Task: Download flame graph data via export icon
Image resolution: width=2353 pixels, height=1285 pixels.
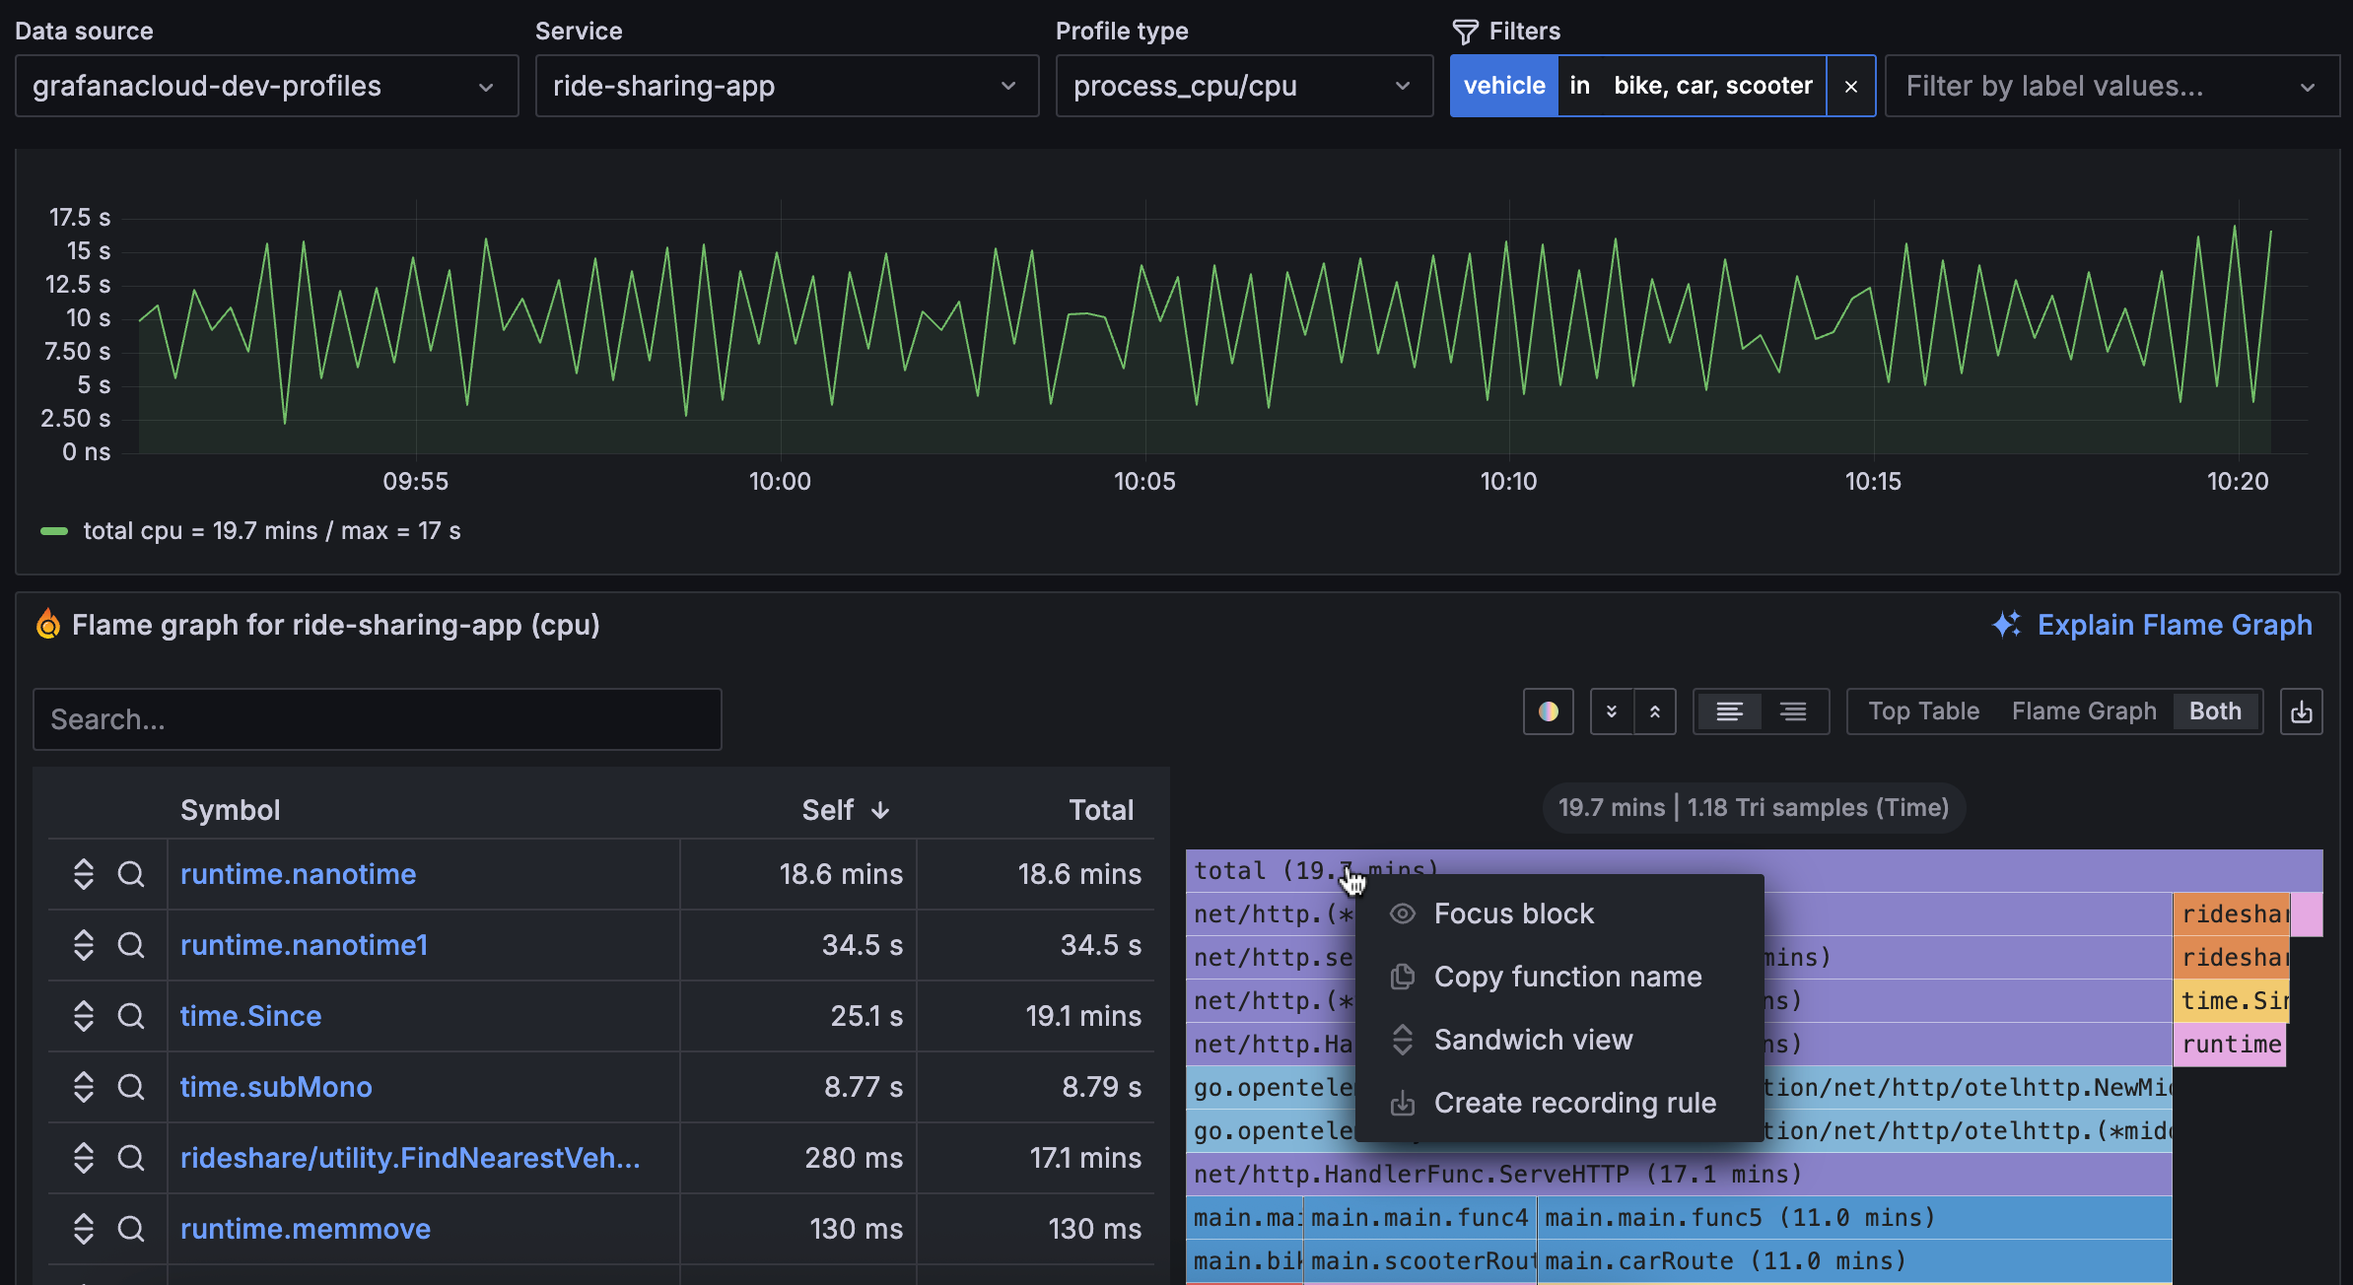Action: tap(2302, 710)
